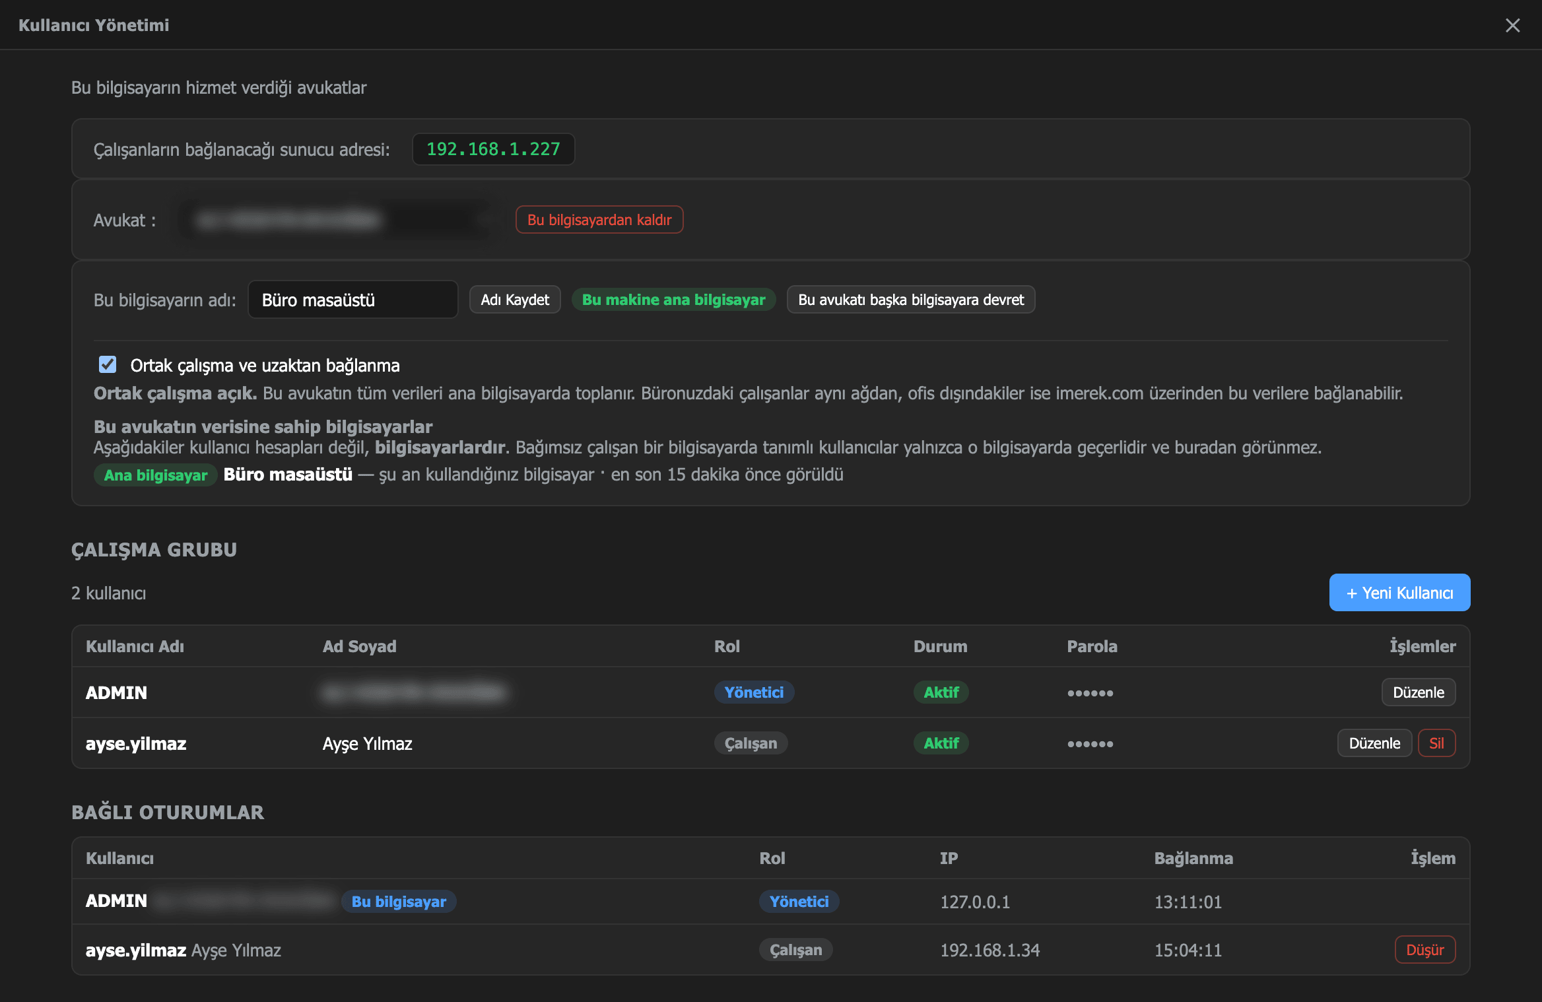The image size is (1542, 1002).
Task: Add user via Yeni Kullanıcı button
Action: (x=1399, y=593)
